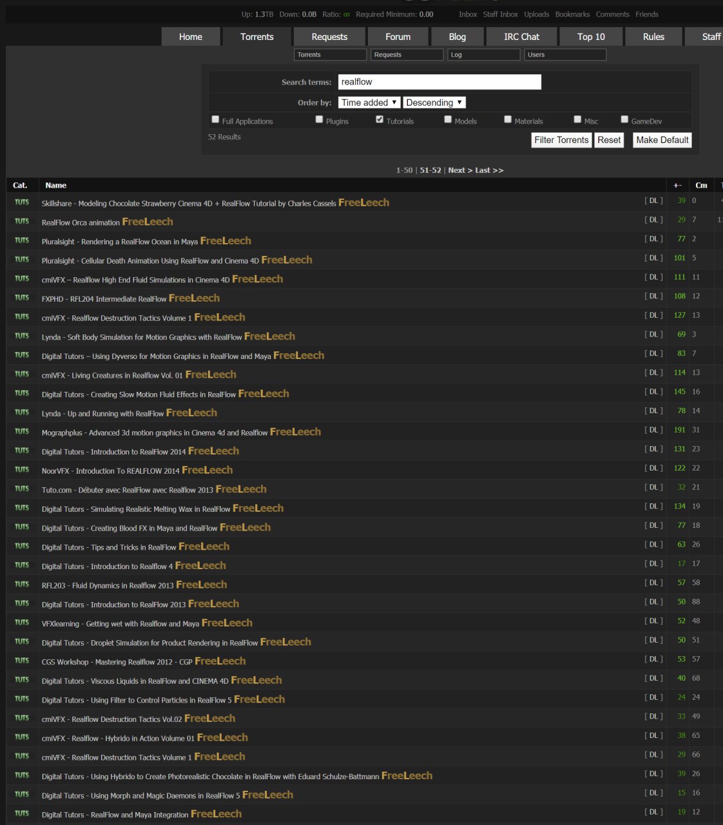Open the Forum navigation tab

tap(398, 37)
